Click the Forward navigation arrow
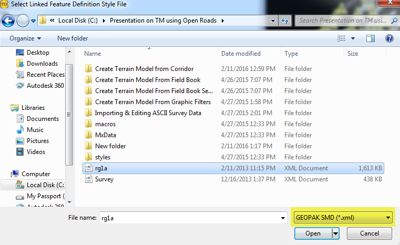Screen dimensions: 400x245 23,21
